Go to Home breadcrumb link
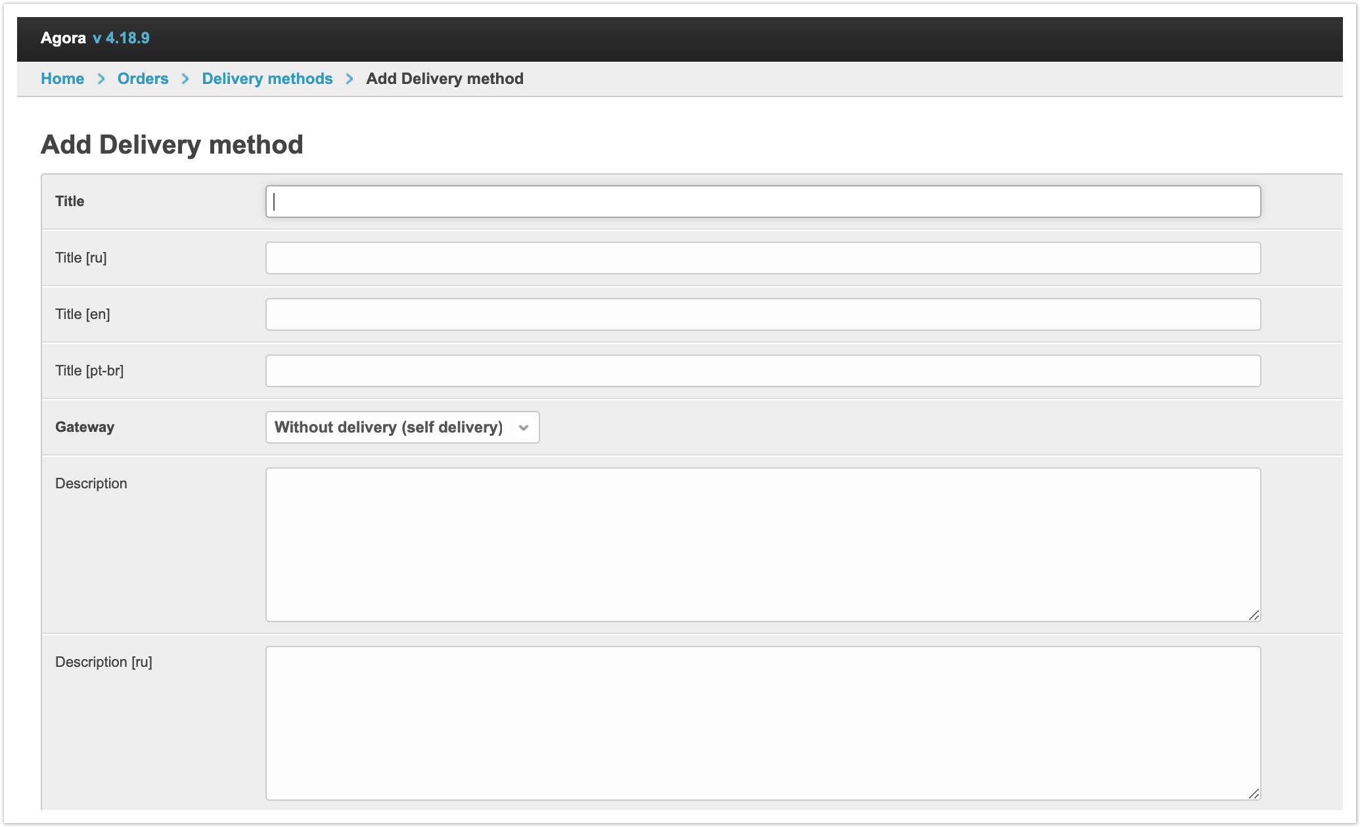1360x827 pixels. coord(62,79)
